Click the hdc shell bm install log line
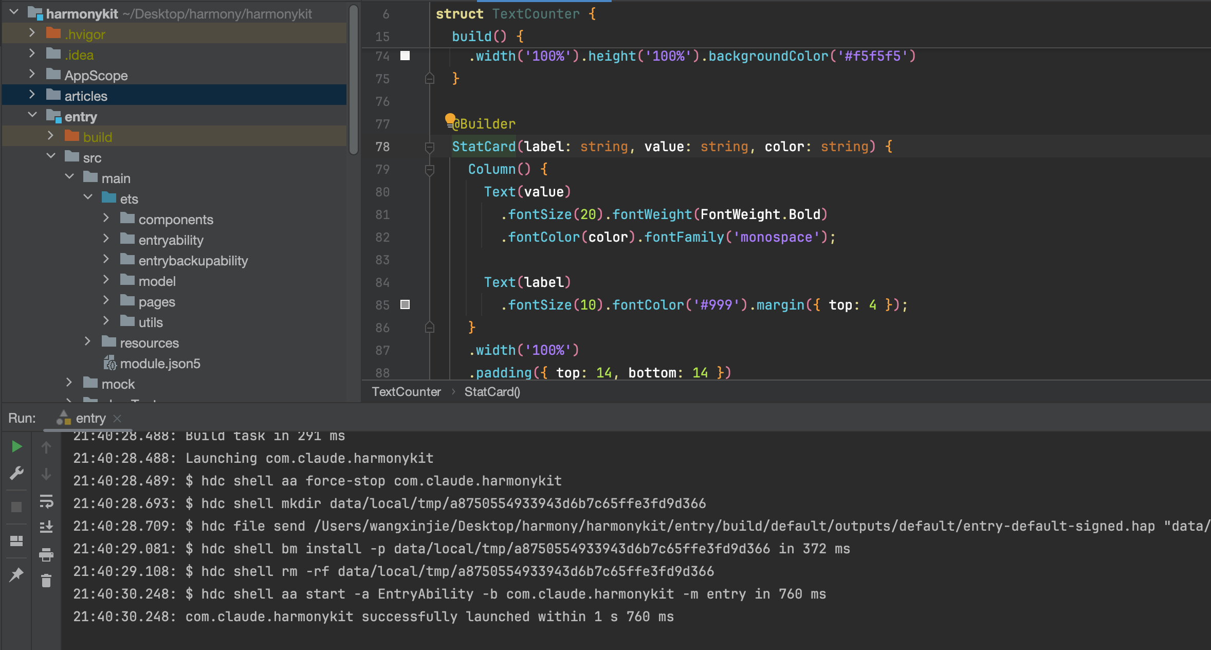This screenshot has height=650, width=1211. [x=462, y=549]
